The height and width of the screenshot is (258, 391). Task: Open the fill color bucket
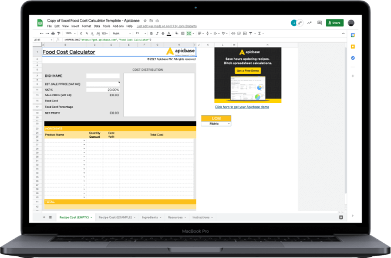(177, 33)
